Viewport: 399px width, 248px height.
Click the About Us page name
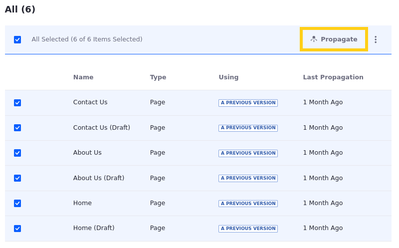pos(87,153)
